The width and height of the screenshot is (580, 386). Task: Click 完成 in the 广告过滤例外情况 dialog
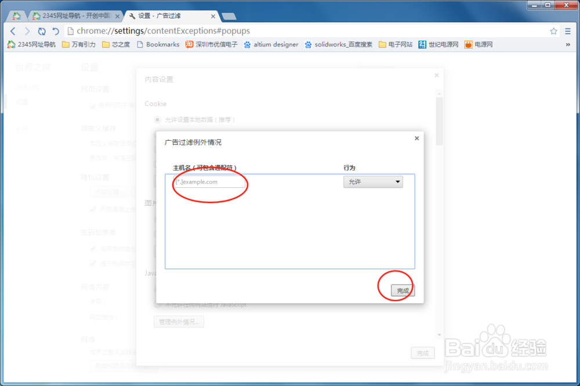coord(403,290)
